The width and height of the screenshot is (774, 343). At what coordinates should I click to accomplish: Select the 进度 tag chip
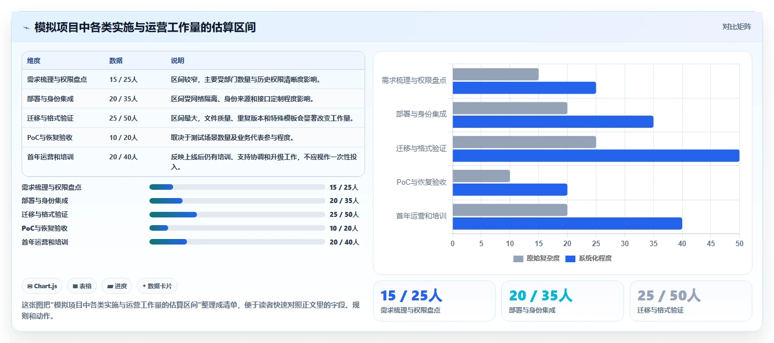117,286
